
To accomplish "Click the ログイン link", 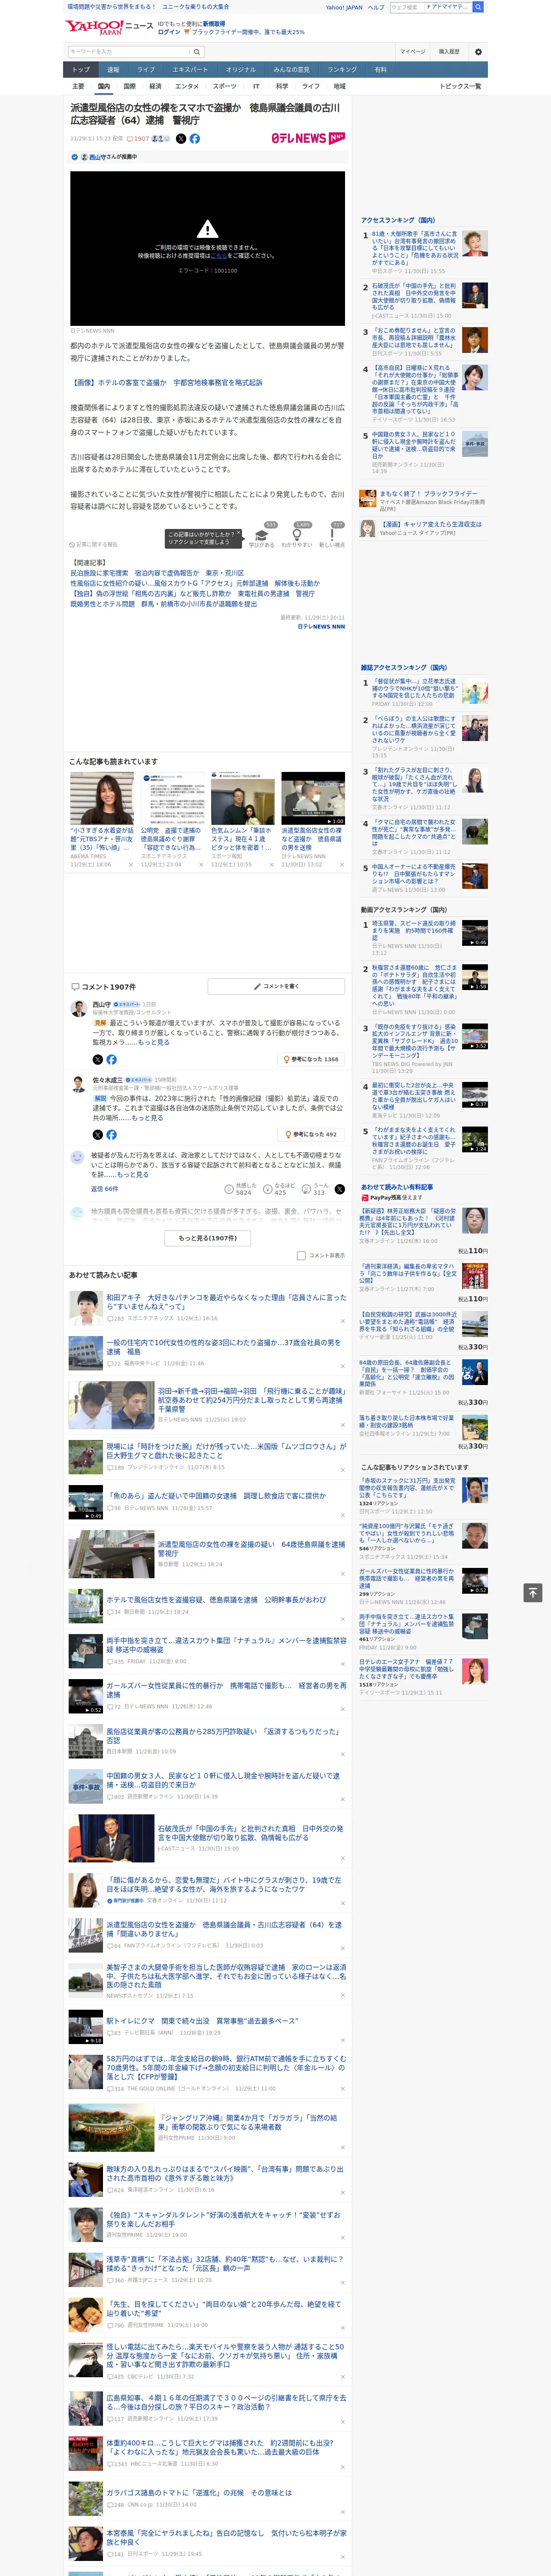I will [169, 32].
